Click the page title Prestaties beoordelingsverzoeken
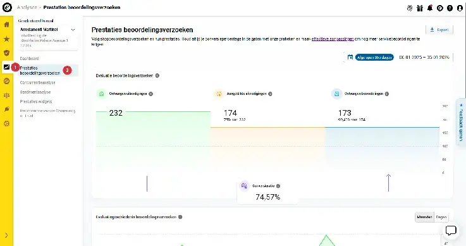 pos(142,30)
